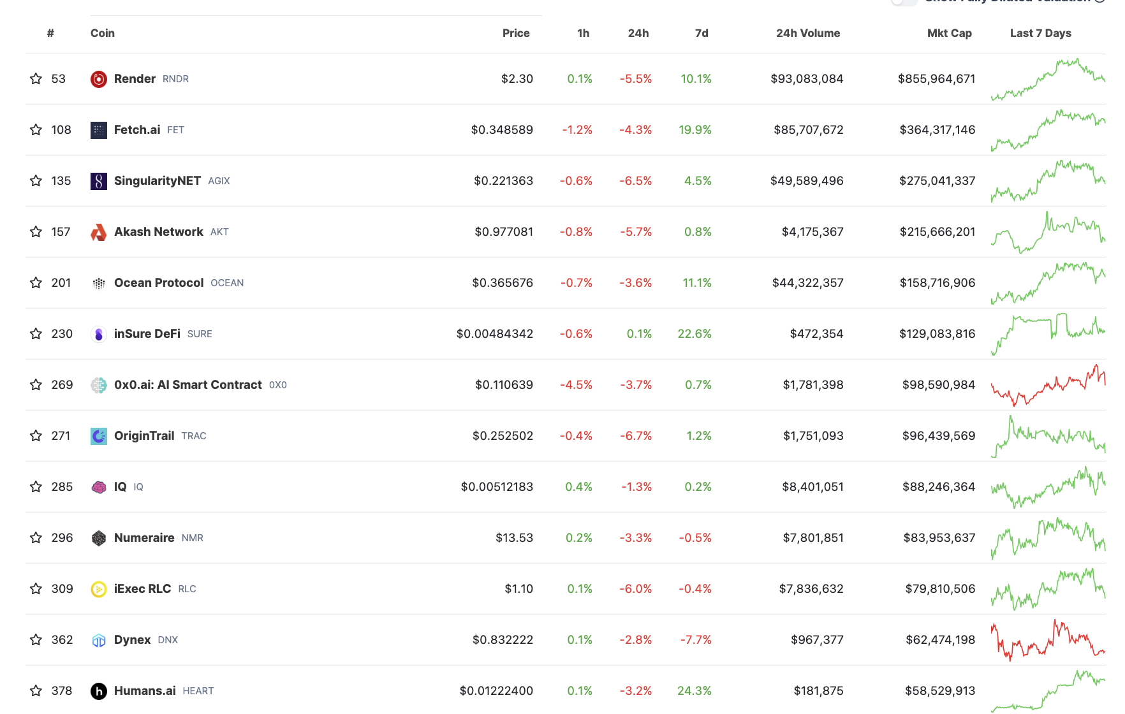Star the OriginTrail coin
This screenshot has height=714, width=1125.
[36, 435]
